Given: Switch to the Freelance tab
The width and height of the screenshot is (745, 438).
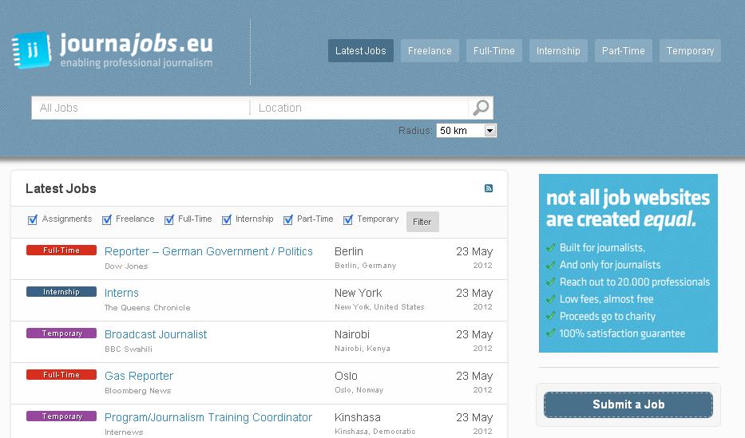Looking at the screenshot, I should pyautogui.click(x=430, y=51).
